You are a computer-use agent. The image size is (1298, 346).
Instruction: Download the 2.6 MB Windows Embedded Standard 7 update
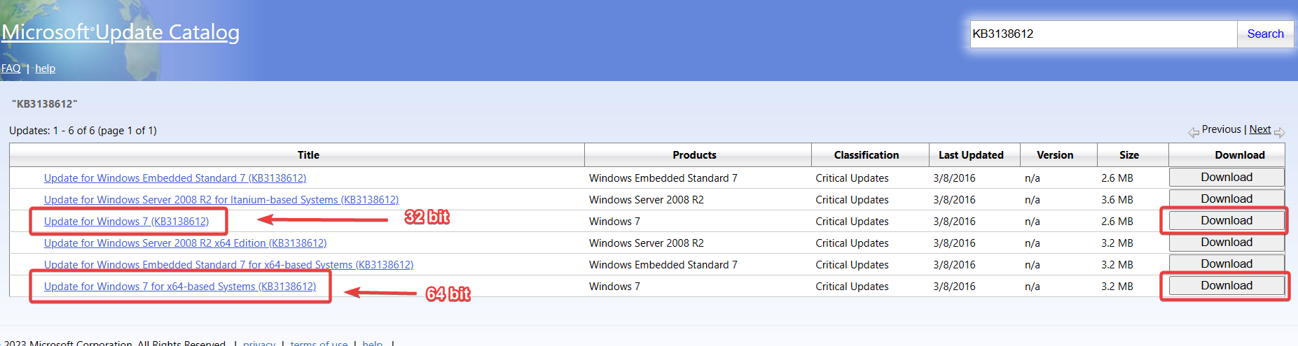pyautogui.click(x=1226, y=178)
